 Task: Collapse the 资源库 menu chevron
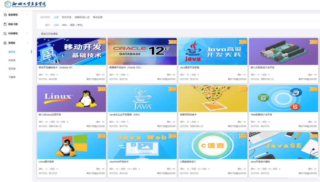pyautogui.click(x=27, y=43)
